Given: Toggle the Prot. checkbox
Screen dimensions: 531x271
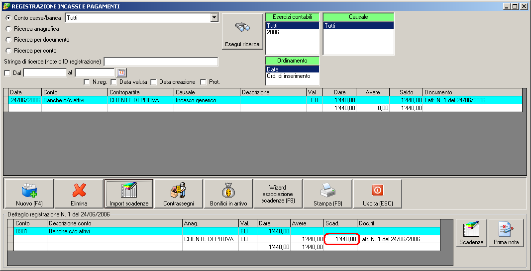Looking at the screenshot, I should pyautogui.click(x=203, y=82).
